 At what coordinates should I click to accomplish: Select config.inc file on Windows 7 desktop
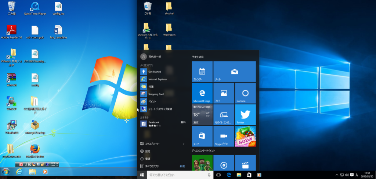58,8
